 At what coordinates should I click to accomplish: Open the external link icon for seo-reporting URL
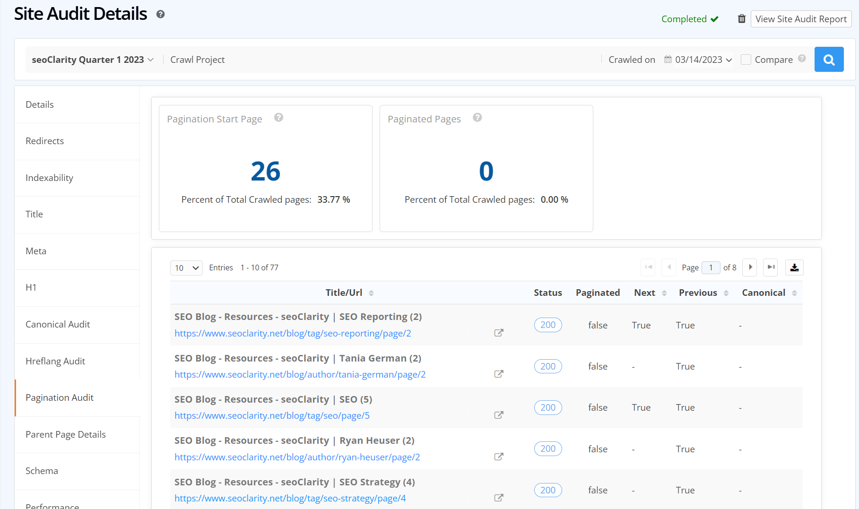(498, 333)
